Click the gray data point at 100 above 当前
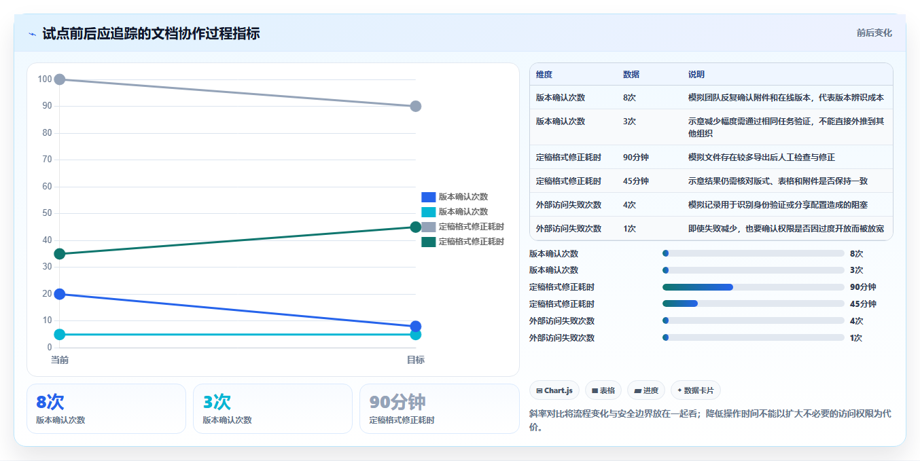The image size is (920, 461). click(x=60, y=79)
